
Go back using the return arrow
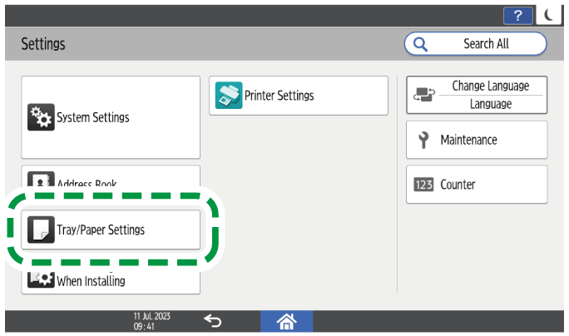click(x=212, y=322)
